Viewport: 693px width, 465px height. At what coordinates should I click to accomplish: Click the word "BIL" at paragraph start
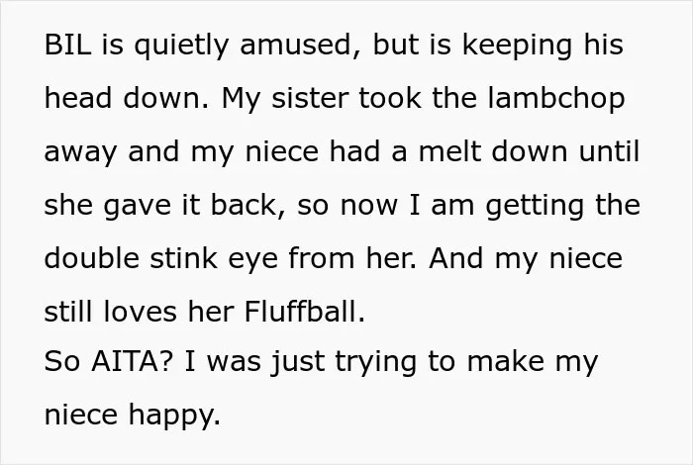pos(68,45)
